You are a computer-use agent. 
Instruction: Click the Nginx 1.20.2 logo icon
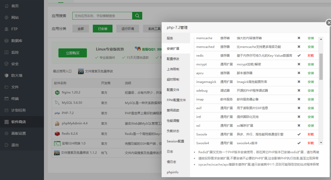[57, 92]
